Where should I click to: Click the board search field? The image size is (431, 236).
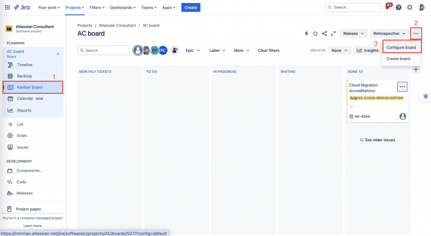click(x=103, y=50)
